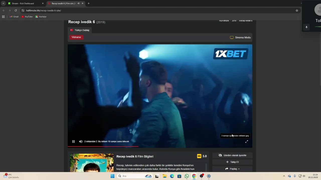Open network status in system tray
The width and height of the screenshot is (321, 180).
pos(300,176)
